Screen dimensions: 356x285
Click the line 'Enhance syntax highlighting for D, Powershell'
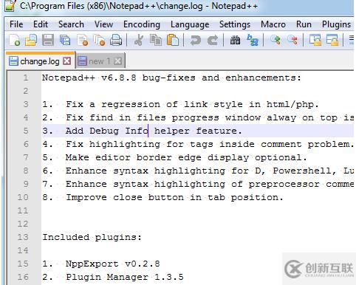pos(199,171)
